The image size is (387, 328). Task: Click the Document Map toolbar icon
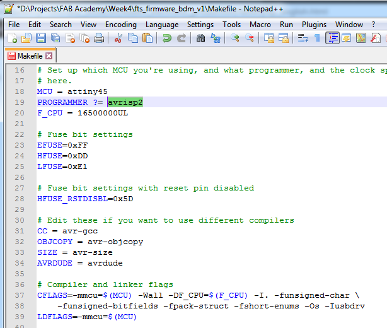361,38
